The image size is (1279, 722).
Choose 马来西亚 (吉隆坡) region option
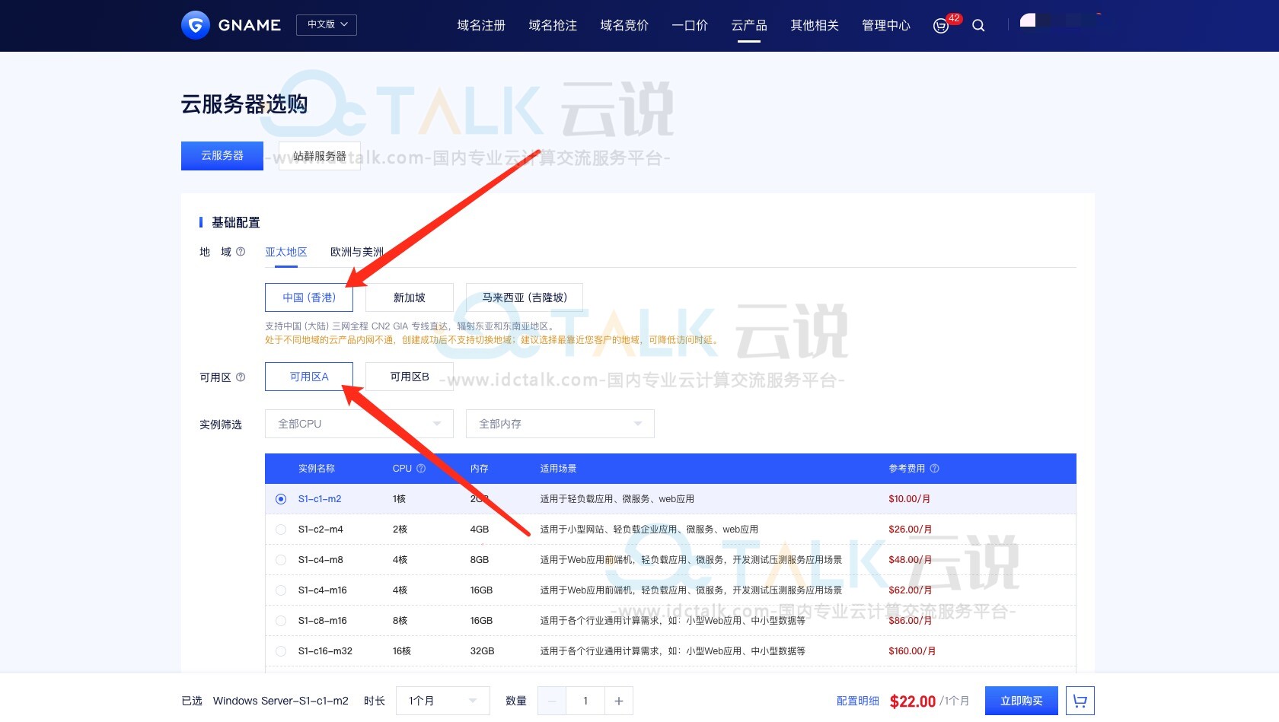click(525, 297)
